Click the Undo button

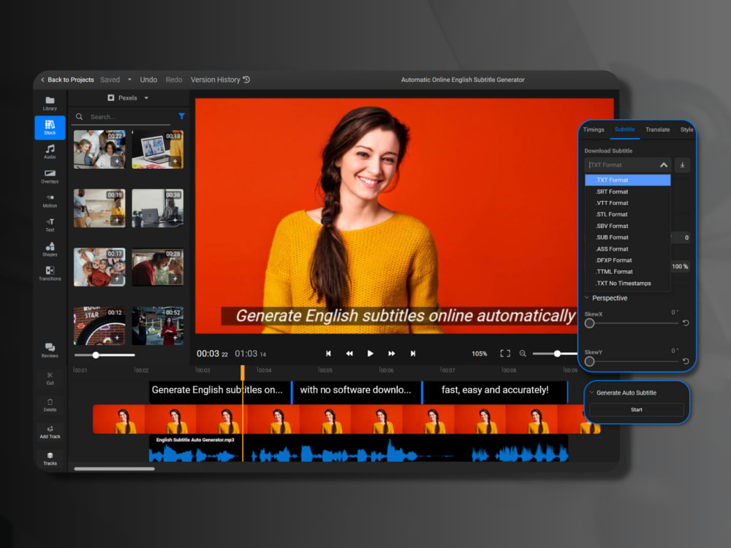pyautogui.click(x=148, y=80)
